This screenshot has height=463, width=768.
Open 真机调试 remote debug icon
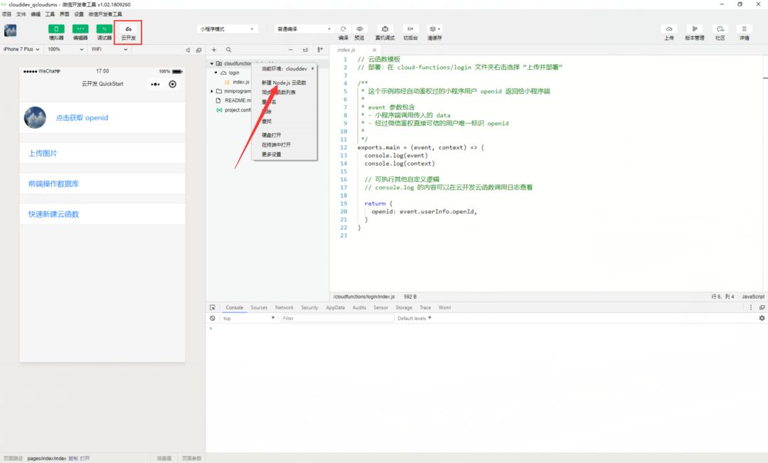[385, 29]
